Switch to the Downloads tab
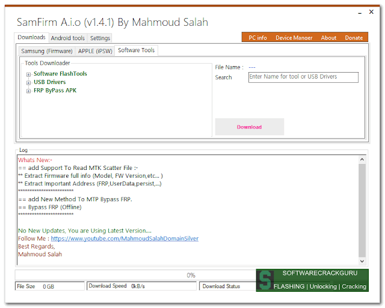The width and height of the screenshot is (385, 308). [x=31, y=37]
